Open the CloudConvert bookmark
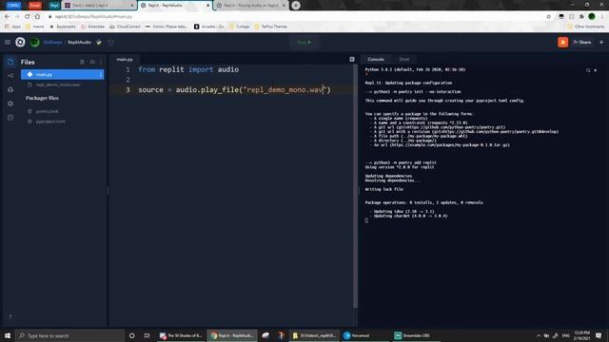Screen dimensions: 609x342 (125, 27)
